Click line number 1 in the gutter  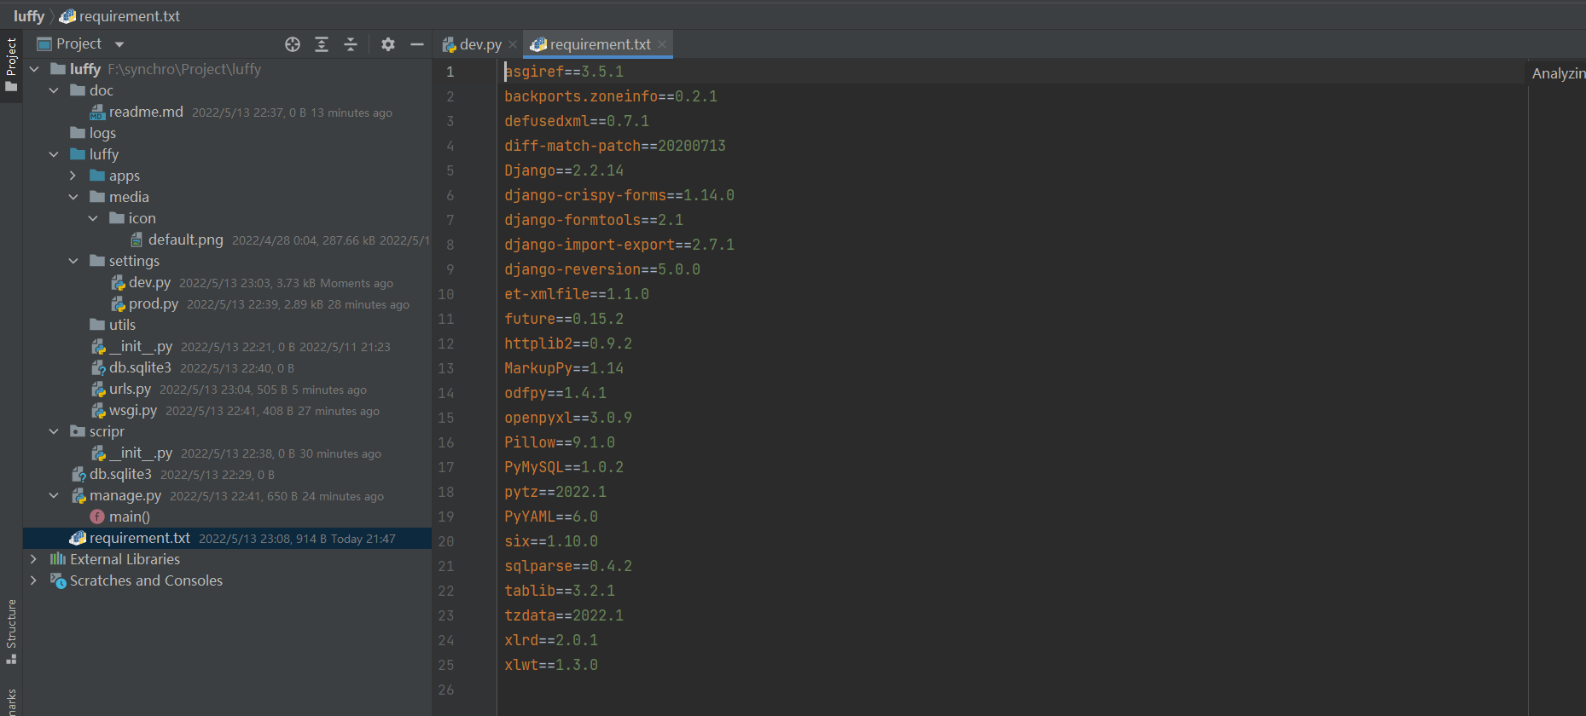450,72
